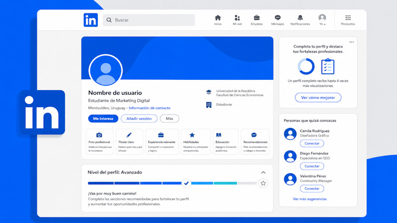The height and width of the screenshot is (223, 397).
Task: Click the Experiencia relevante briefcase icon
Action: [161, 135]
